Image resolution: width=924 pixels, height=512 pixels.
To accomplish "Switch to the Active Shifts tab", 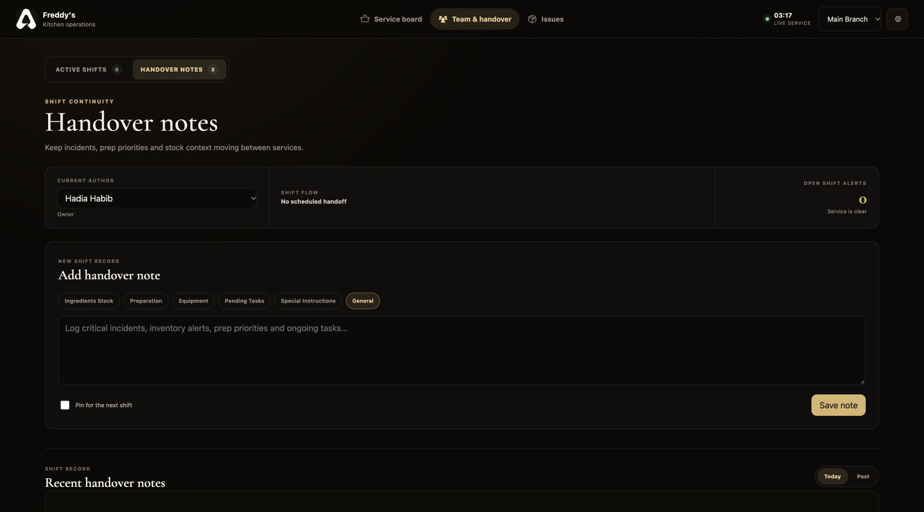I will (x=89, y=69).
